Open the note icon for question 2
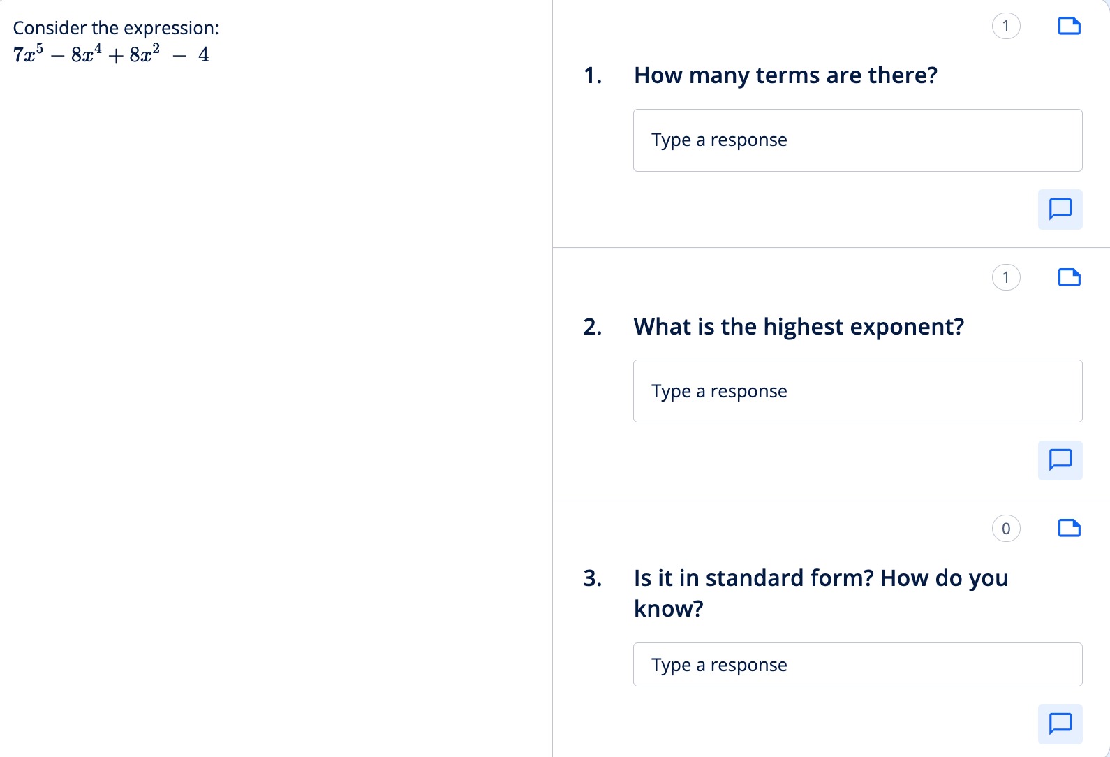Viewport: 1110px width, 757px height. 1069,277
